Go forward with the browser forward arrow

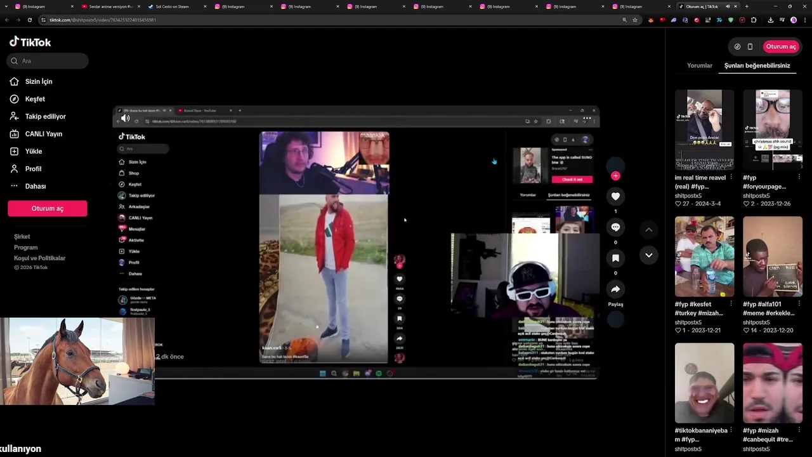pyautogui.click(x=18, y=20)
